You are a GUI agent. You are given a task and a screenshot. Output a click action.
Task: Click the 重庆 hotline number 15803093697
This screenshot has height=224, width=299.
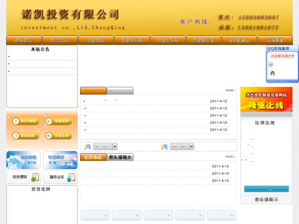(259, 17)
